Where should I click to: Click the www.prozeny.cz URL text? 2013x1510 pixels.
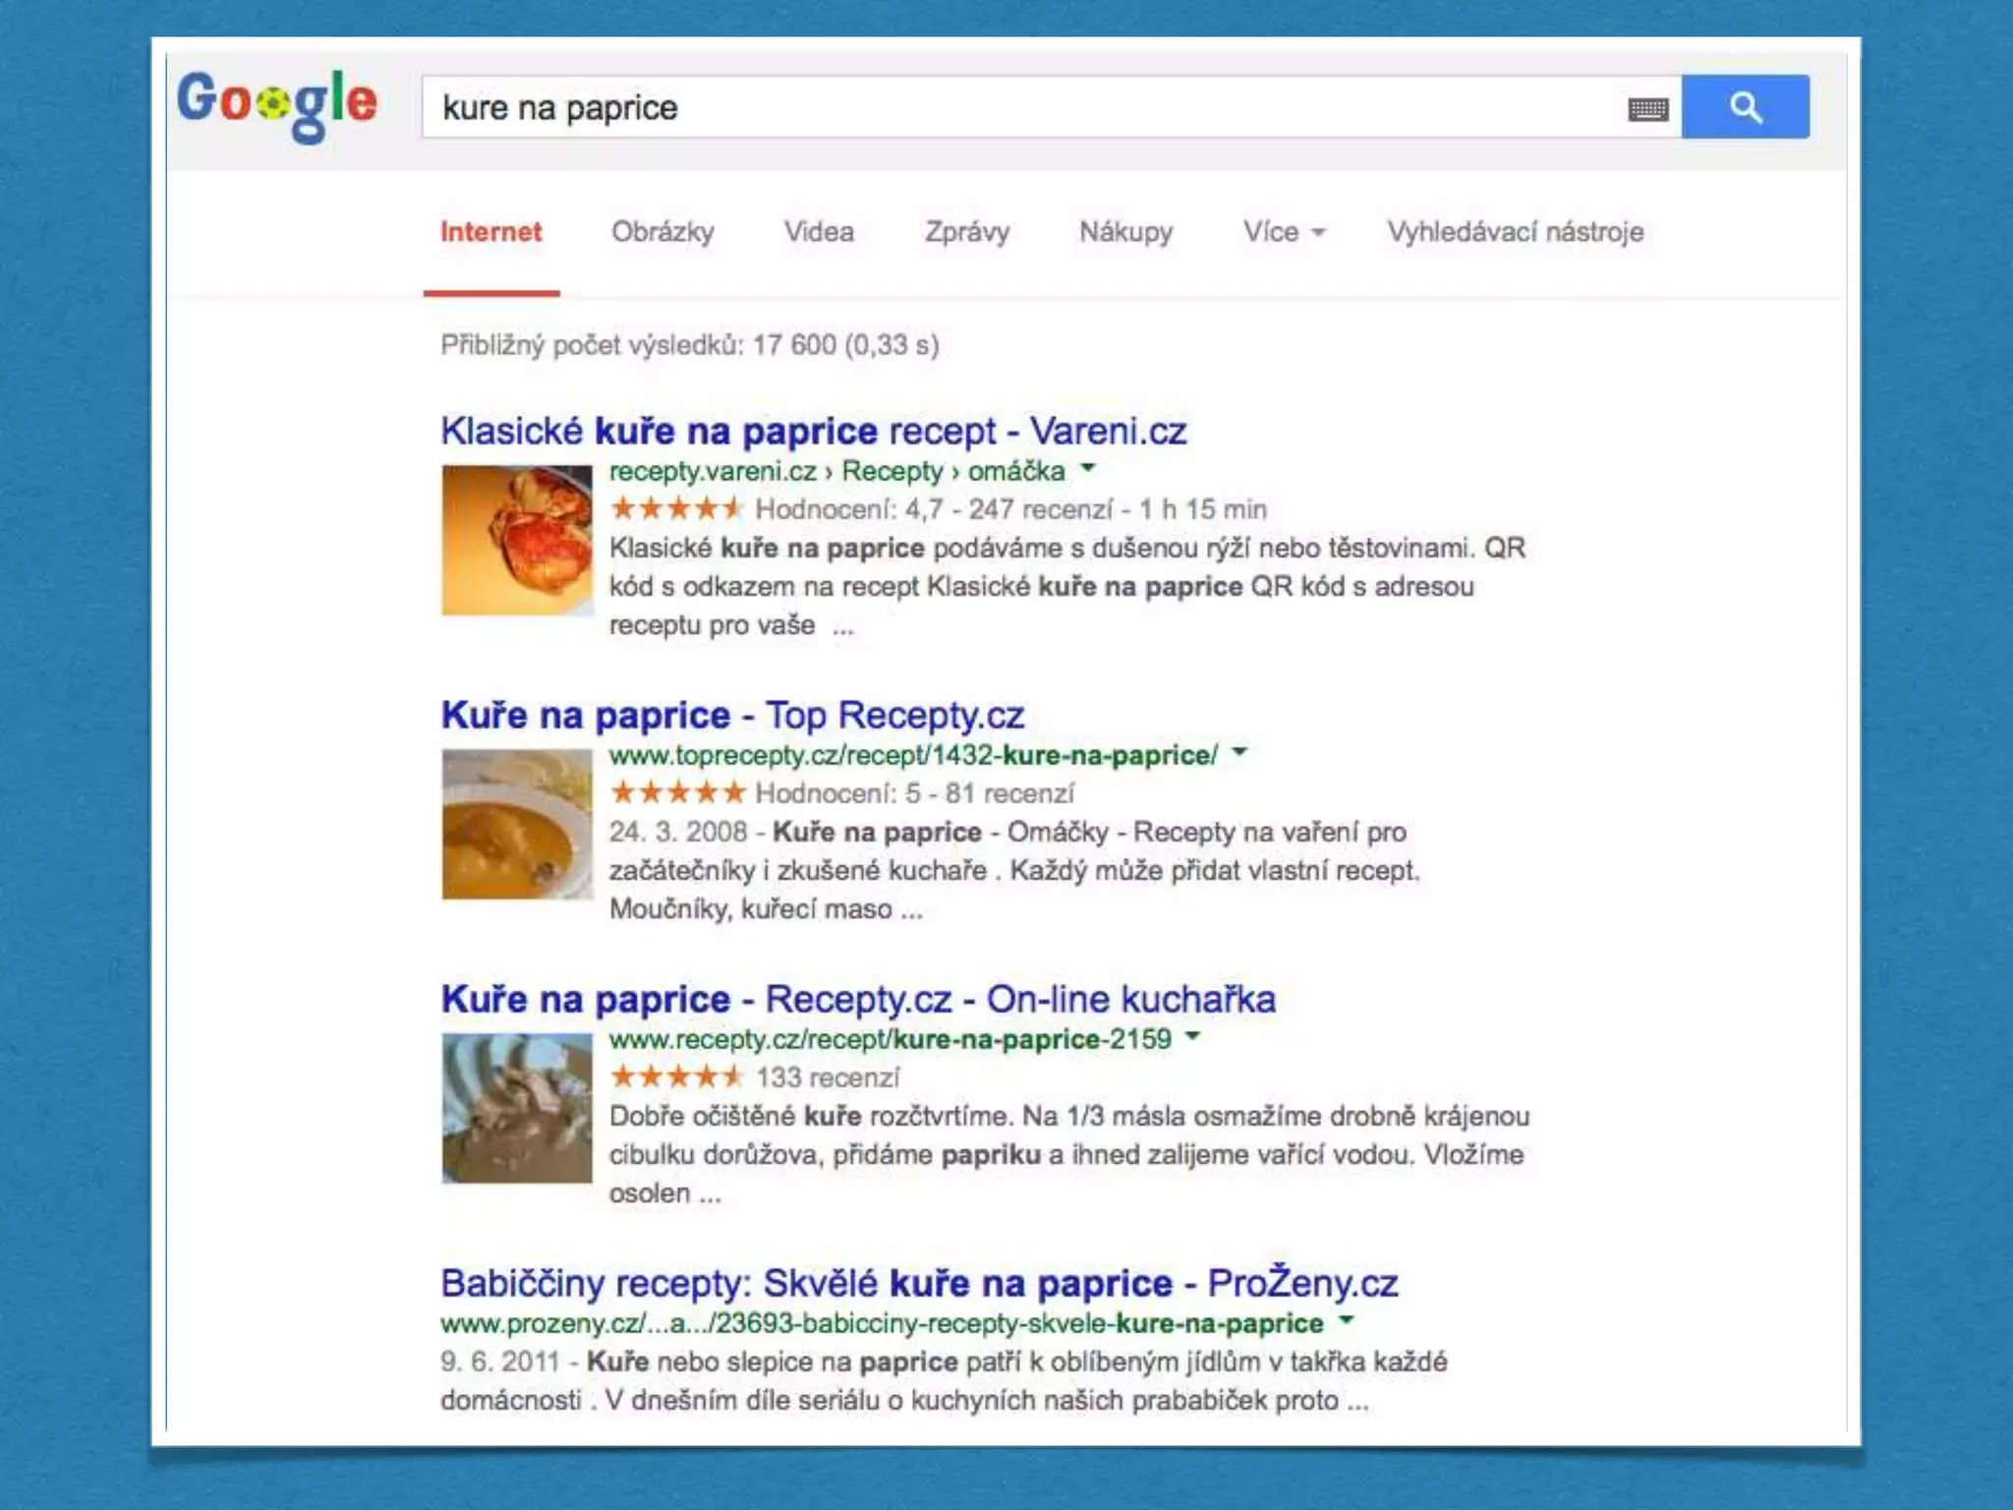click(x=882, y=1323)
